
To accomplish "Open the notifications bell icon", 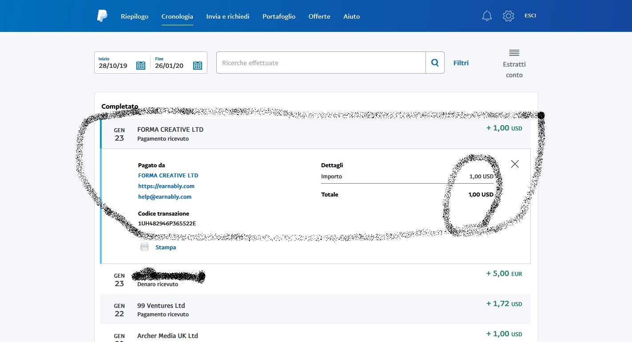I will point(487,16).
